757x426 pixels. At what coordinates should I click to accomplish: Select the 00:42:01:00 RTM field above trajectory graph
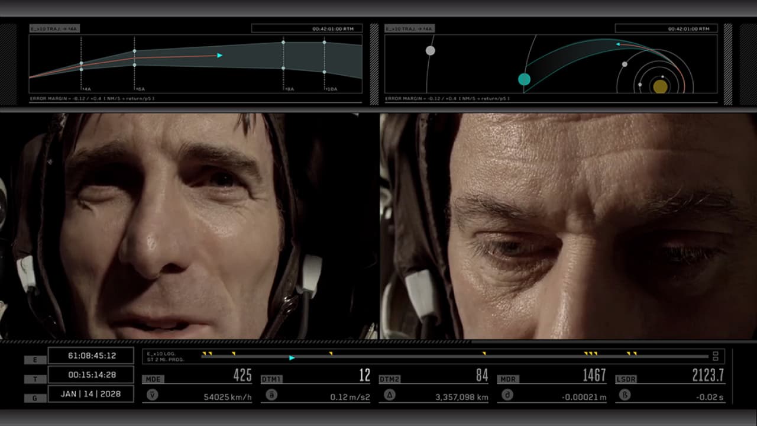pyautogui.click(x=307, y=28)
